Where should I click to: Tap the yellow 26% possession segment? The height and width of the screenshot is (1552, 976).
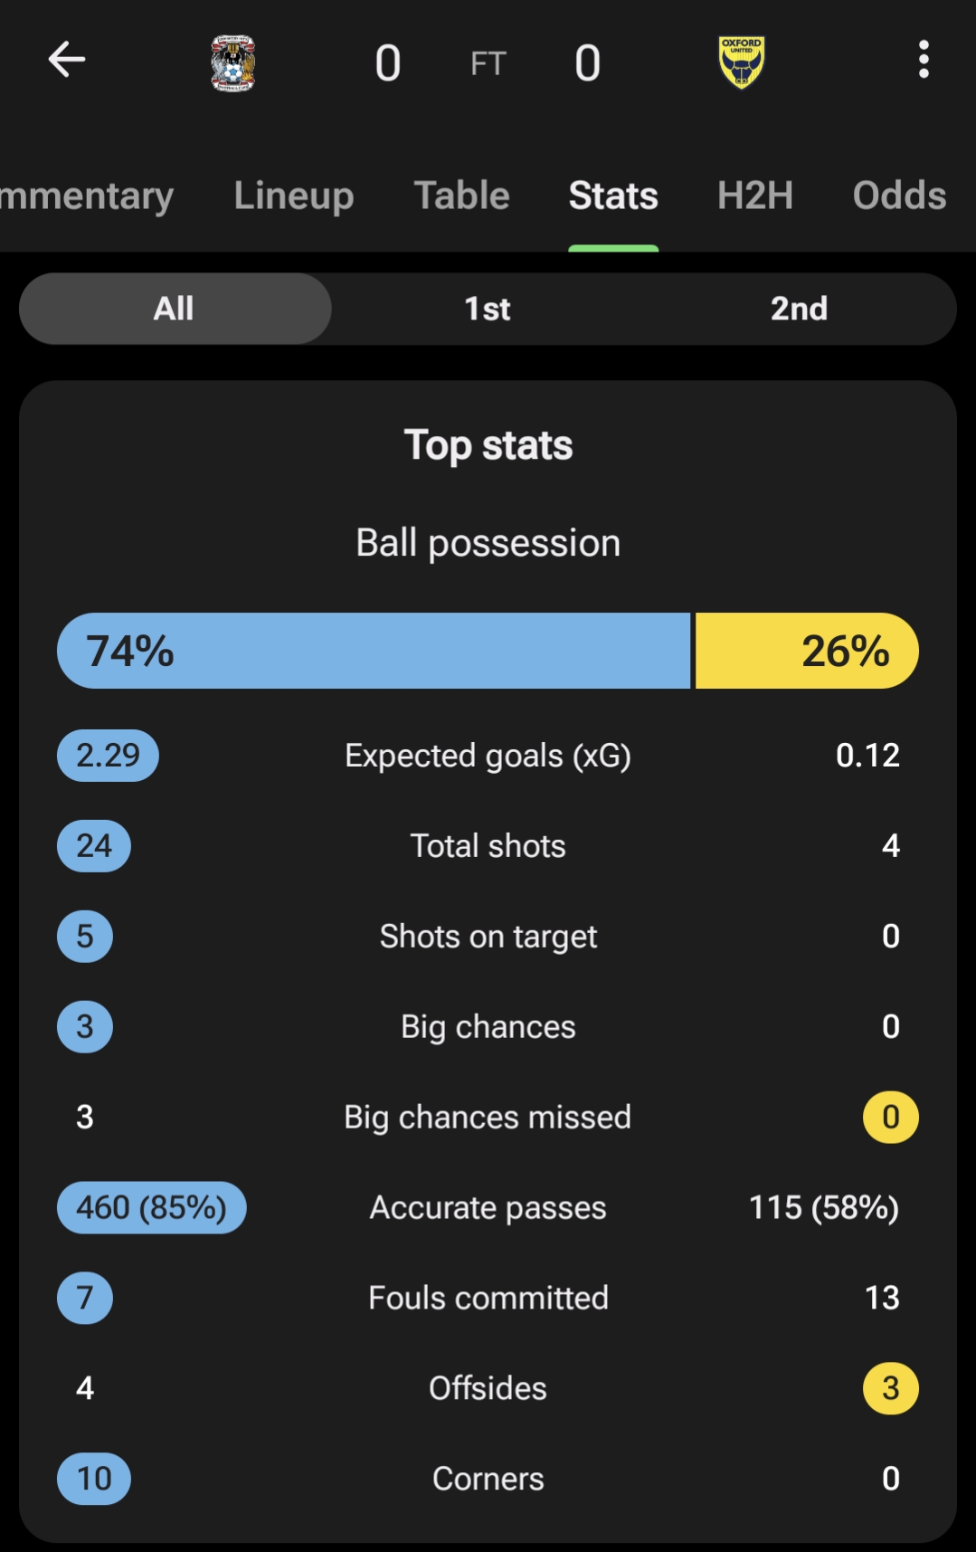coord(806,651)
